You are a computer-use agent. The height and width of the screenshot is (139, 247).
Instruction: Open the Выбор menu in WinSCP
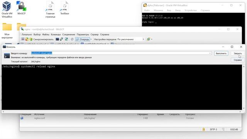coord(37,34)
